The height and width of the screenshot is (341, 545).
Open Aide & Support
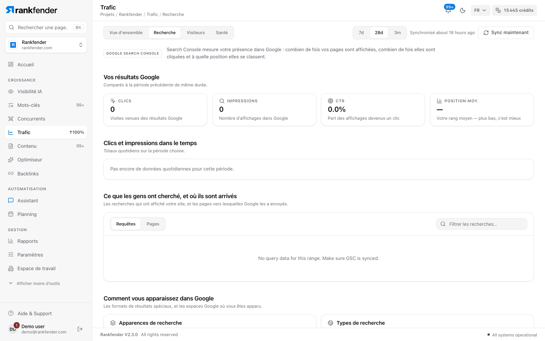click(46, 313)
